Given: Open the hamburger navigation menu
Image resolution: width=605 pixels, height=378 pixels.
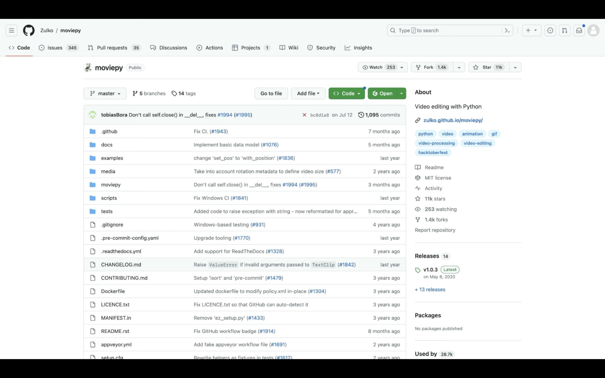Looking at the screenshot, I should click(x=11, y=30).
